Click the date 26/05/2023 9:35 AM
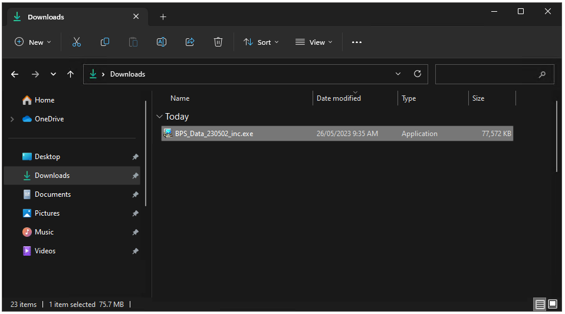 point(347,134)
